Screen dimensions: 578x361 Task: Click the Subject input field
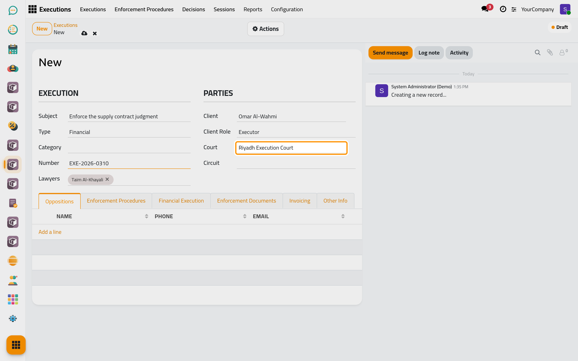point(129,116)
